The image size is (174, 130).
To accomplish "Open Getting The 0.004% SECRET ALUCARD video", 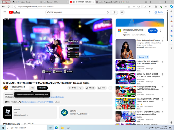I will click(x=126, y=79).
